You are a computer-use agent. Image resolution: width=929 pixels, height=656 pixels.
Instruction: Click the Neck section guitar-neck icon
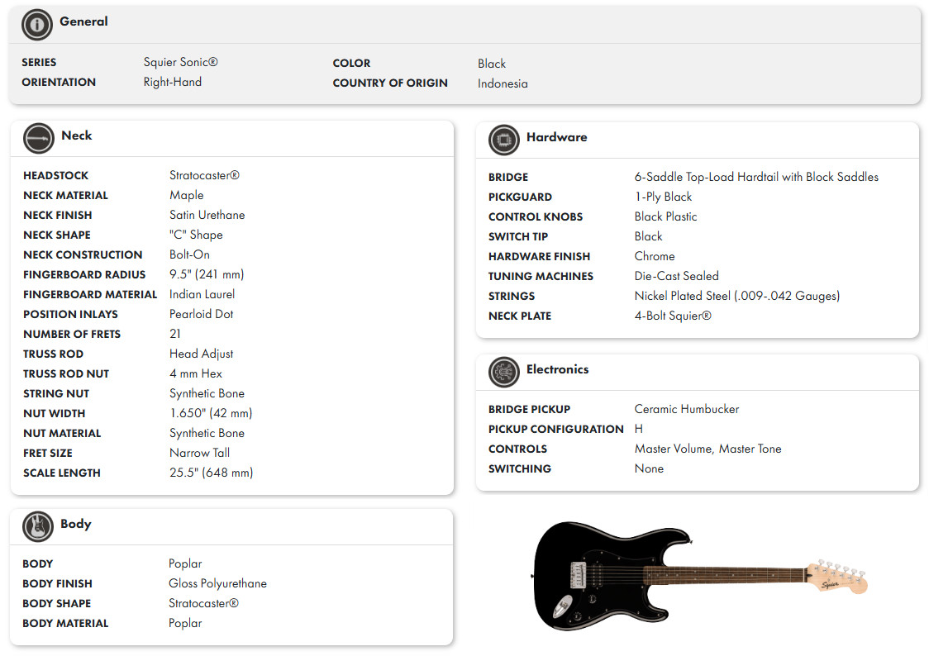[x=39, y=139]
